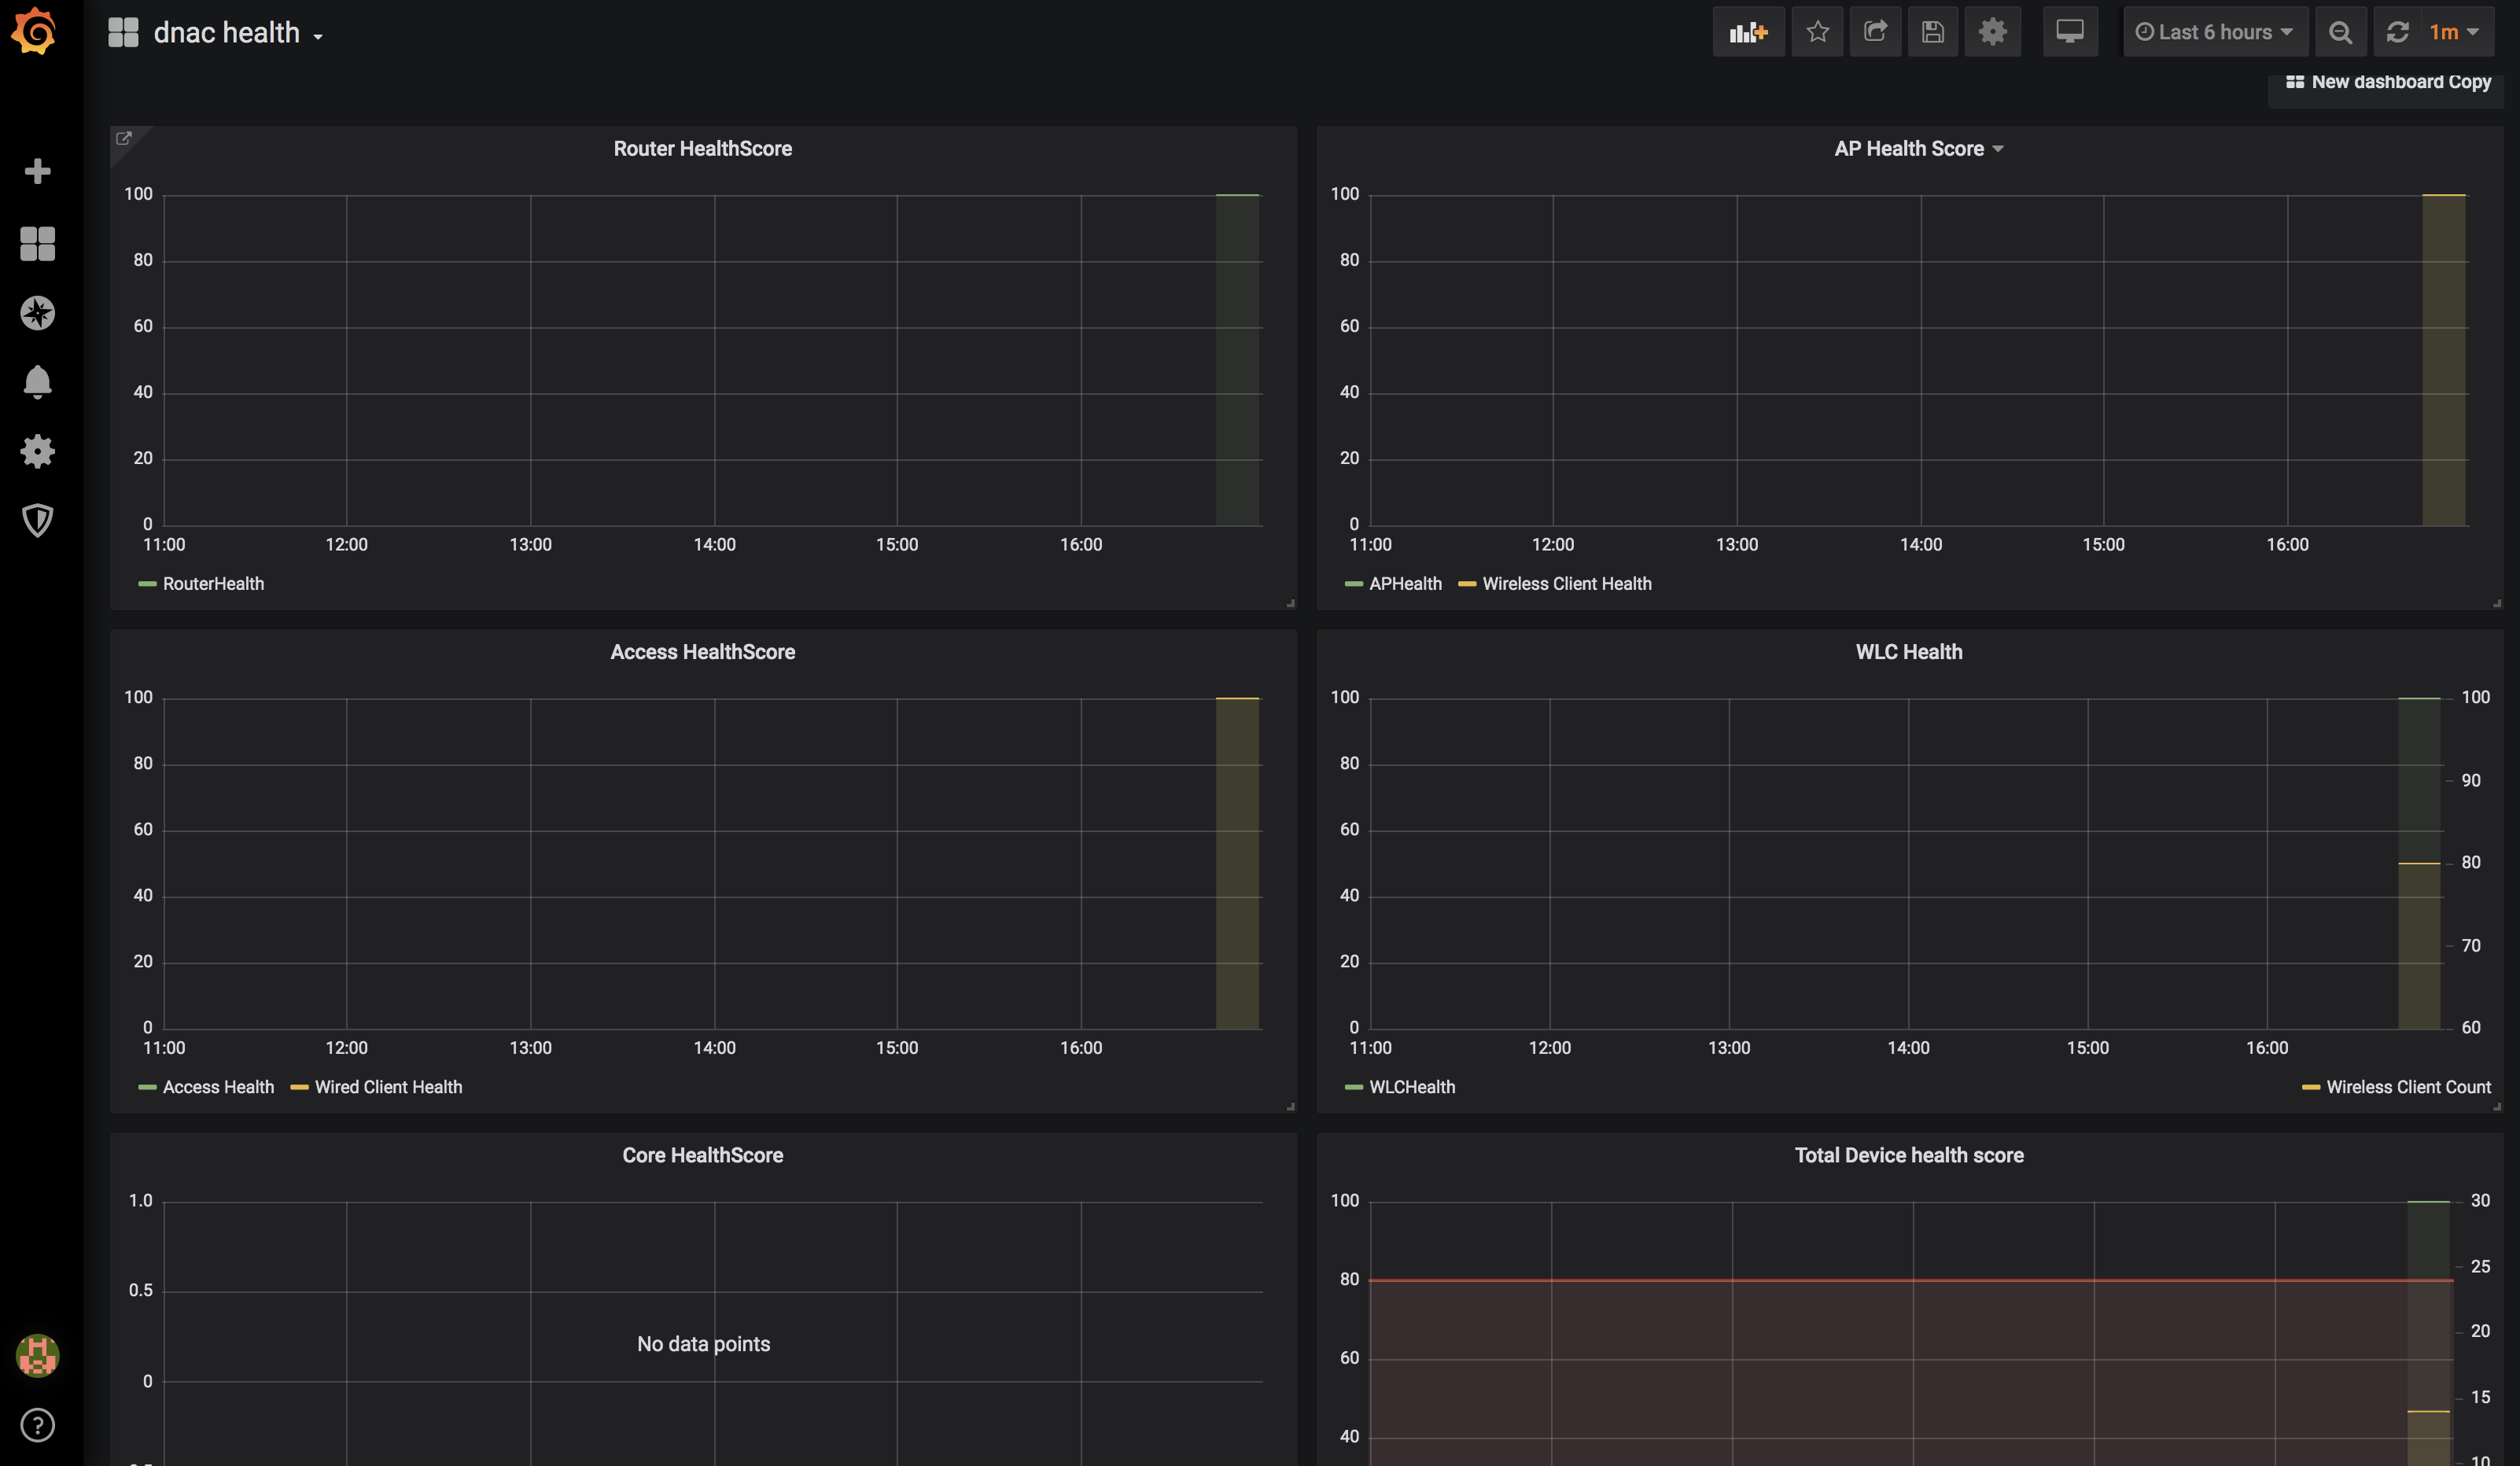The height and width of the screenshot is (1466, 2520).
Task: Cycle view mode with monitor icon
Action: click(2069, 32)
